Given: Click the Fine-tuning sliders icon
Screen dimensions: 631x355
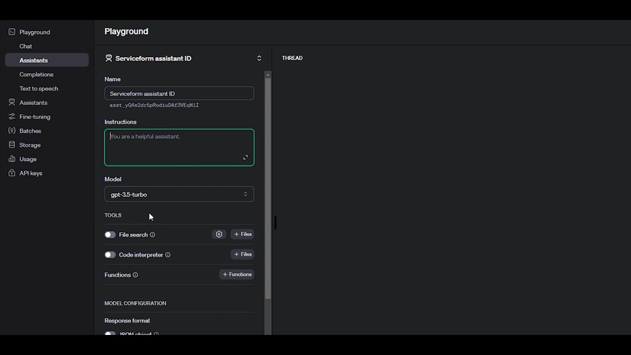Looking at the screenshot, I should coord(12,116).
